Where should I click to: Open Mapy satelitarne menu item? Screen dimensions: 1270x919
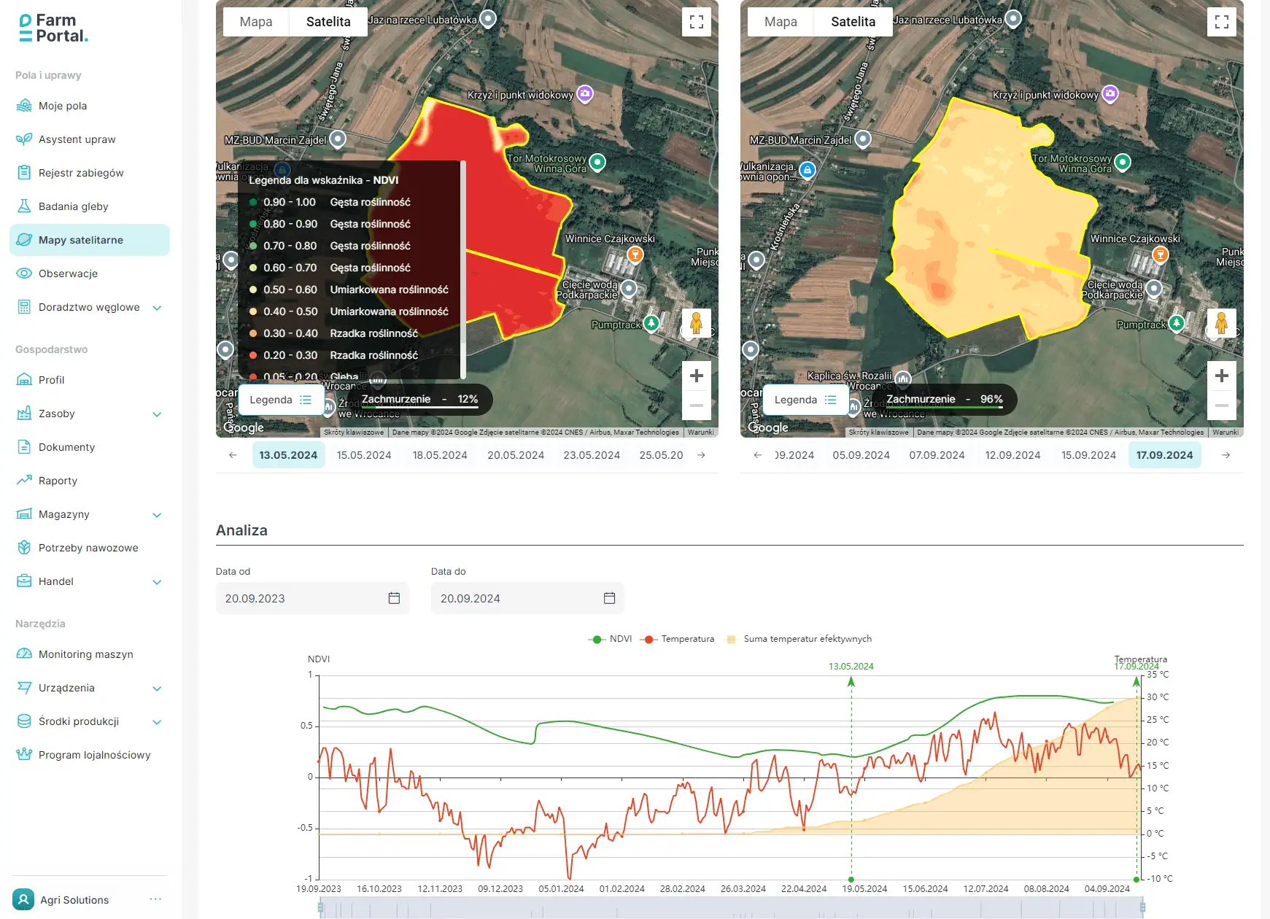point(90,240)
